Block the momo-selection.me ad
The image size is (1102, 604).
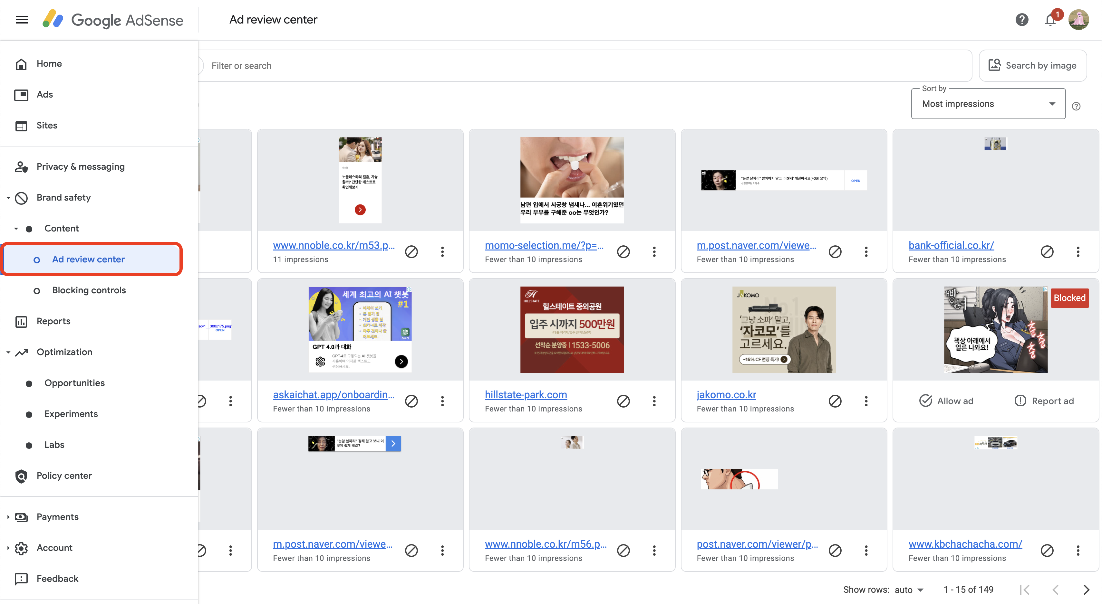pyautogui.click(x=623, y=252)
